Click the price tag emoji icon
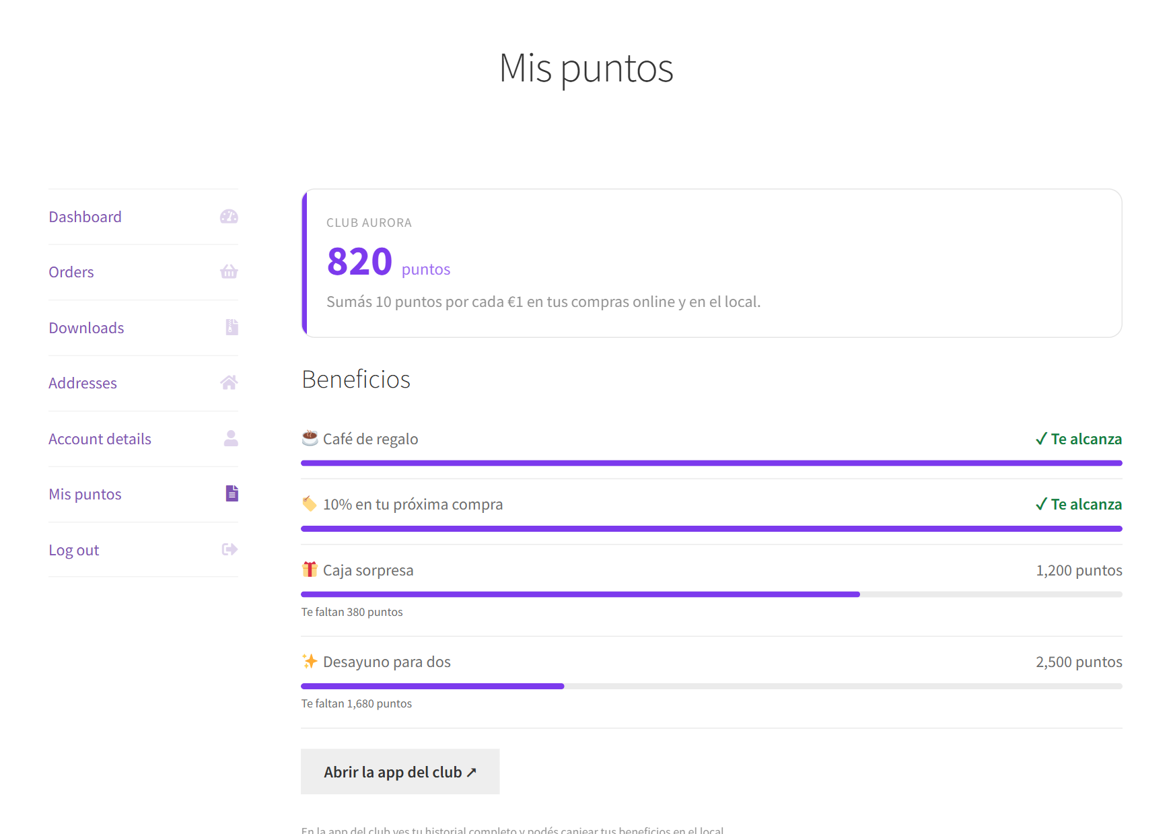This screenshot has height=834, width=1171. (x=310, y=503)
